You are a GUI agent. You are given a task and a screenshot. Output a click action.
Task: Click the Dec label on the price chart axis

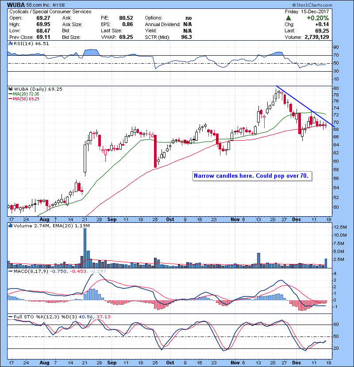pyautogui.click(x=296, y=220)
